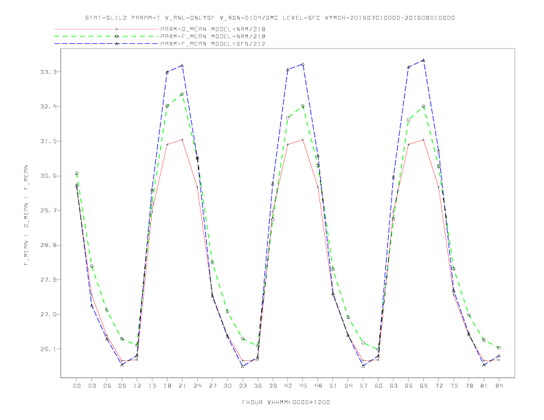Click x-axis forecast hour label 06
Screen dimensions: 544x420
107,386
